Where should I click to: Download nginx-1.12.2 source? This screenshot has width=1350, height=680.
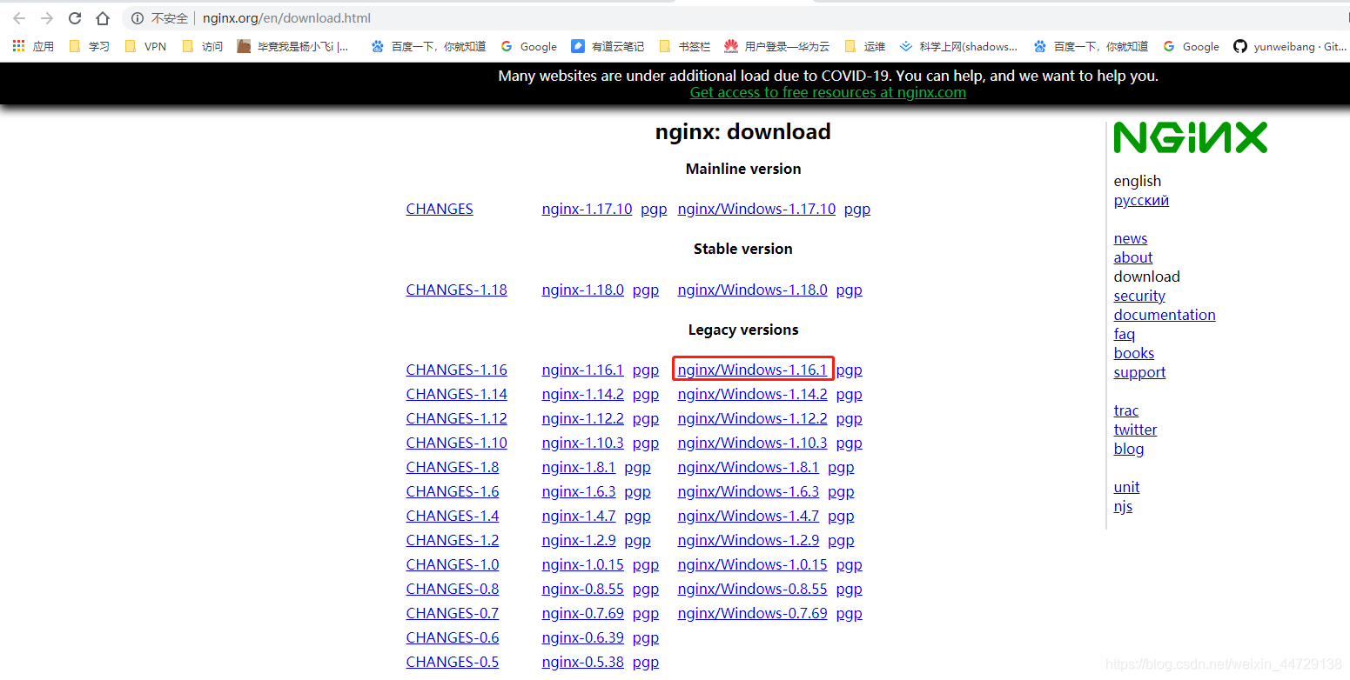[x=582, y=418]
